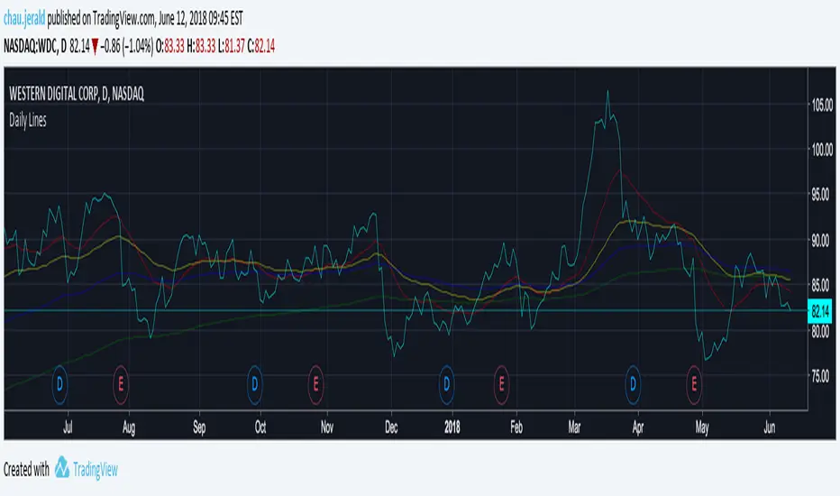Click the dividend marker near April
Screen dimensions: 840x496
coord(633,384)
